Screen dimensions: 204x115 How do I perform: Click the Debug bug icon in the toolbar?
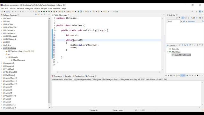pyautogui.click(x=39, y=11)
